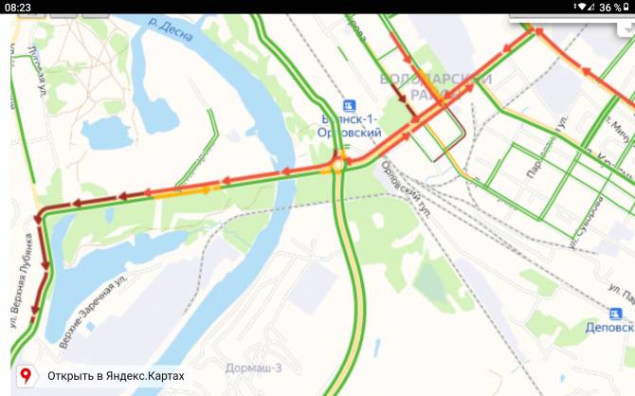Tap the Володарский район district label
This screenshot has width=635, height=396.
click(436, 86)
